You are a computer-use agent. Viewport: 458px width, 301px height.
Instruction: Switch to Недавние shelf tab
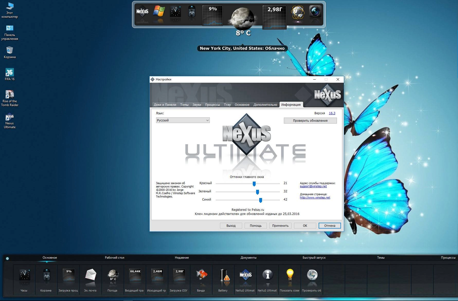pyautogui.click(x=182, y=258)
